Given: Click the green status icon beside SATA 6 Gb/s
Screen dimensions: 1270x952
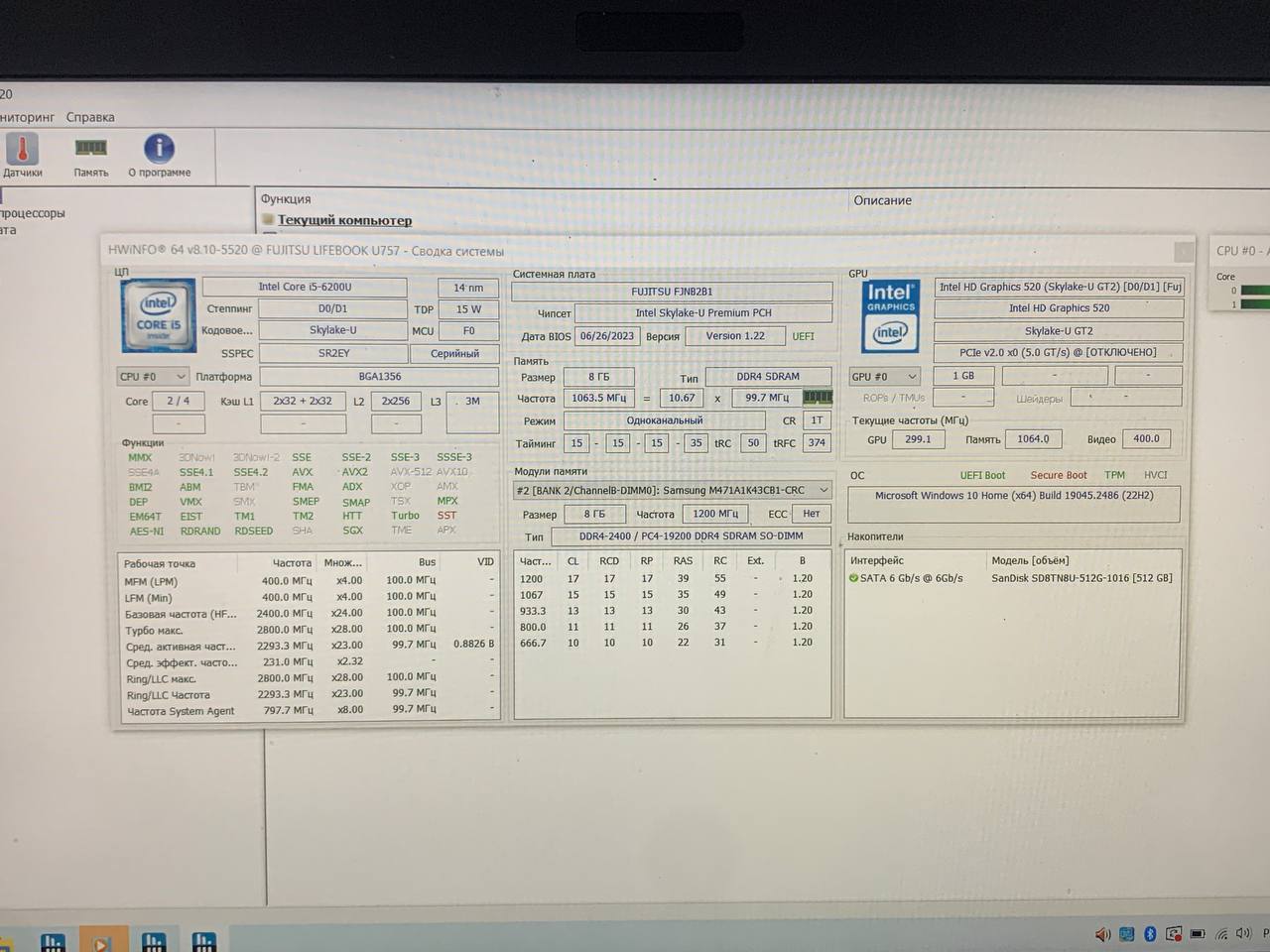Looking at the screenshot, I should click(x=853, y=578).
